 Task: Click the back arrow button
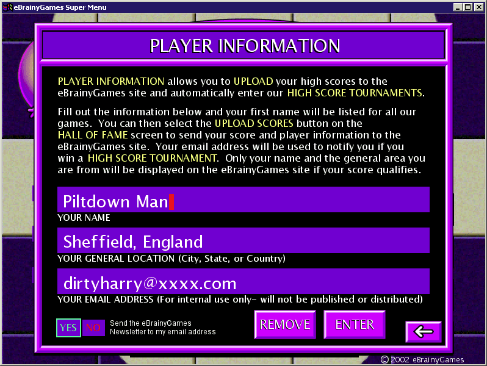coord(424,332)
